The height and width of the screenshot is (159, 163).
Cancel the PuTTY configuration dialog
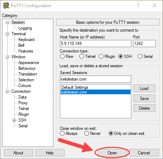click(x=144, y=153)
